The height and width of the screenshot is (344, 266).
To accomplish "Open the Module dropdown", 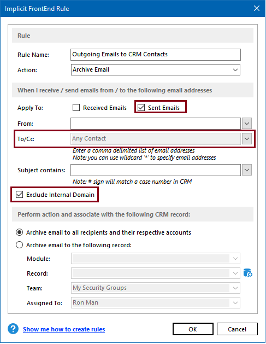I will [x=156, y=259].
